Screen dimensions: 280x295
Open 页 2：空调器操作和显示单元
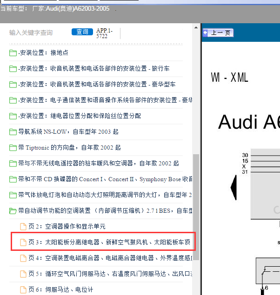[67, 227]
